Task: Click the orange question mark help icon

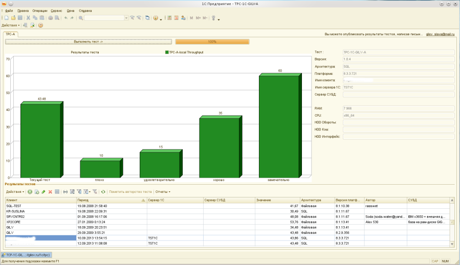Action: (x=40, y=25)
